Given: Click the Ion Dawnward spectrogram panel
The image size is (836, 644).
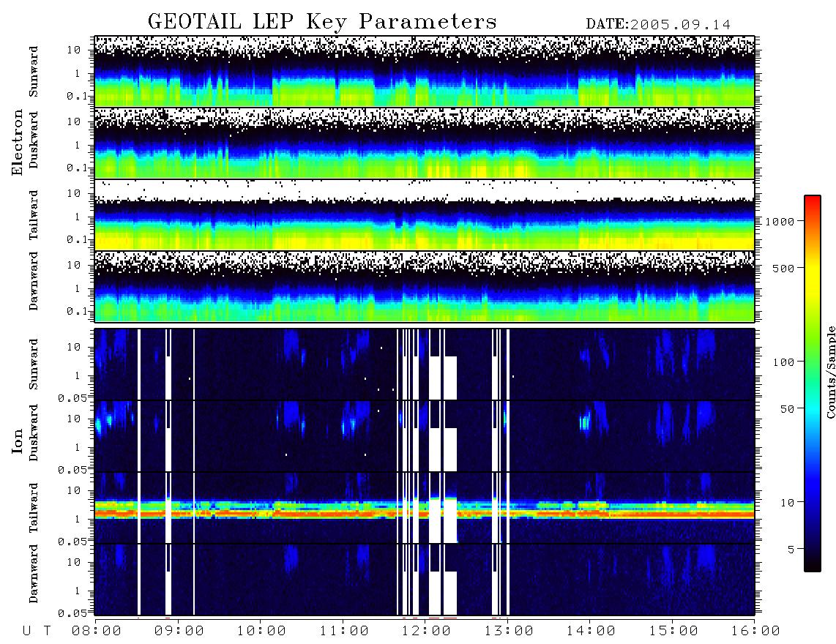Looking at the screenshot, I should click(425, 580).
